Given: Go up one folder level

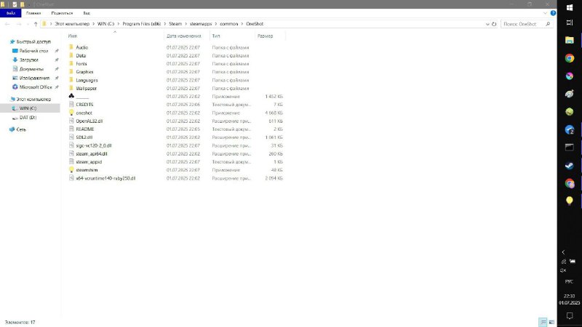Looking at the screenshot, I should click(x=36, y=24).
